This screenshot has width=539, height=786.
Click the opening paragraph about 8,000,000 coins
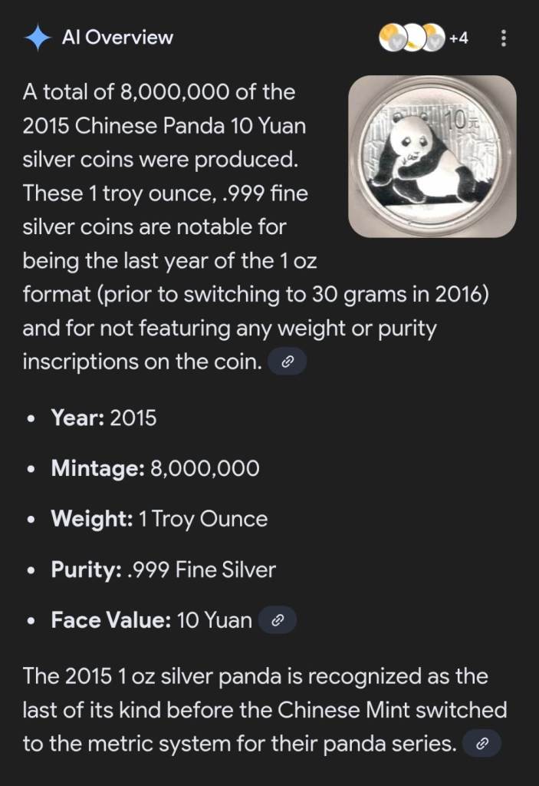(x=169, y=193)
